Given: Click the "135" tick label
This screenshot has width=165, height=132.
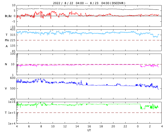Looking at the screenshot, I should (x=13, y=46).
